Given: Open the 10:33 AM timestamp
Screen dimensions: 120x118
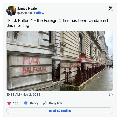Looking at the screenshot, I should [13, 95].
